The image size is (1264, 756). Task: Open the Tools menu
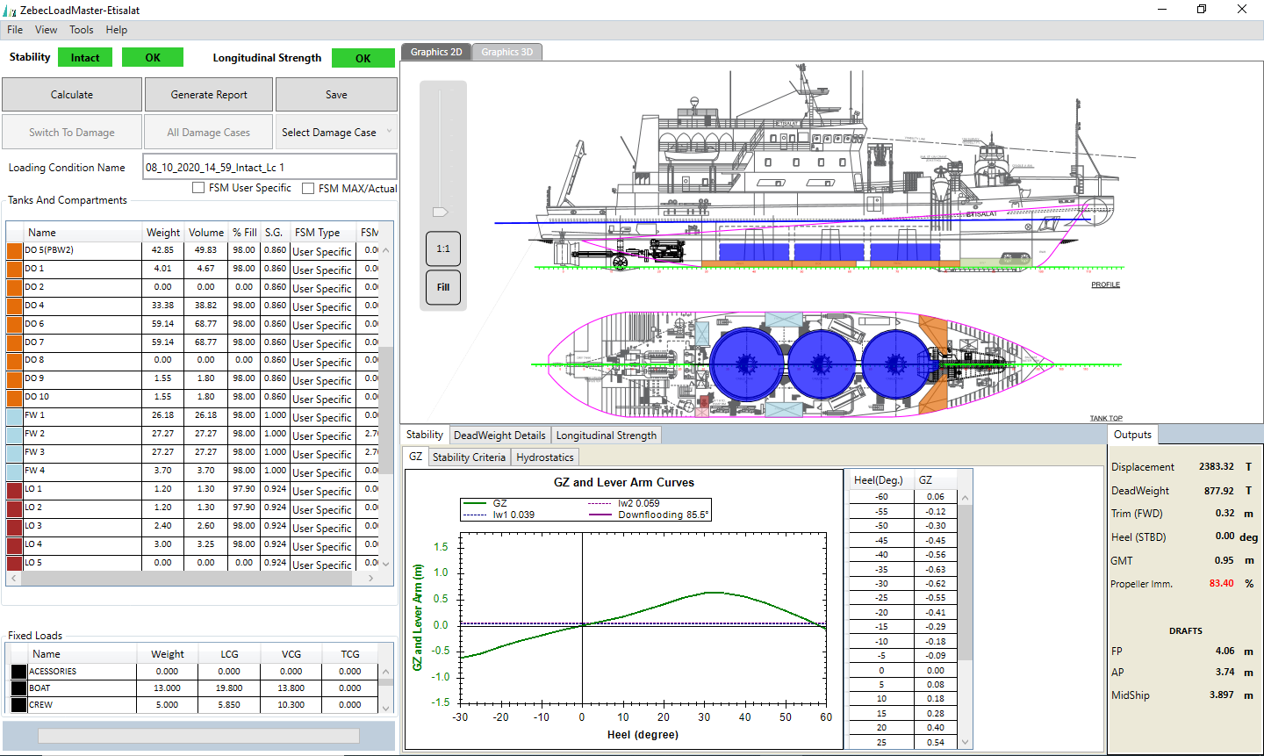82,30
